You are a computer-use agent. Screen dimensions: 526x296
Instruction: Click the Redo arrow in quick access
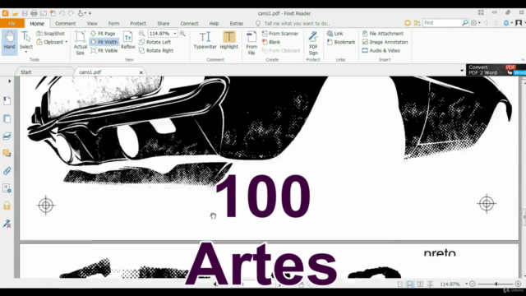tap(71, 13)
